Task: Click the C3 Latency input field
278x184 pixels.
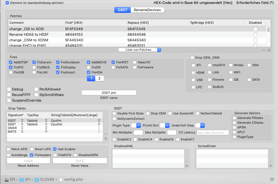Action: point(213,132)
